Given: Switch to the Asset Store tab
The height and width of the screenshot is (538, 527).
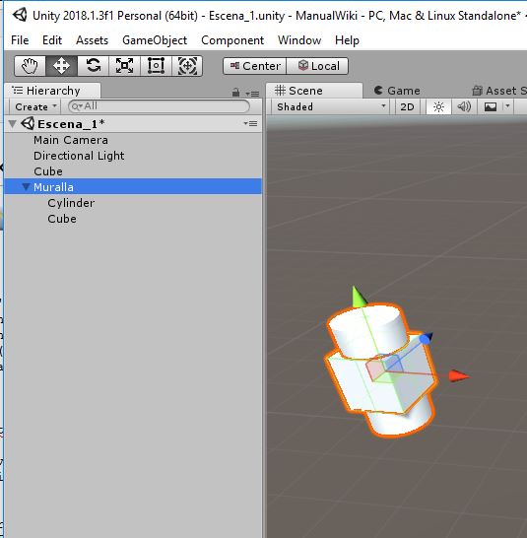Looking at the screenshot, I should (x=498, y=91).
